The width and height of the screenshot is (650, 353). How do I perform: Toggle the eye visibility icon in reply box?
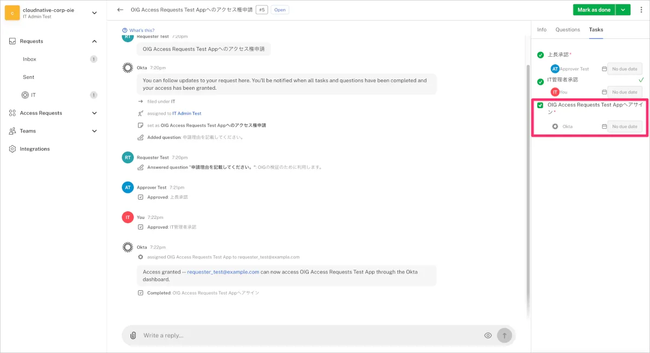click(x=488, y=336)
